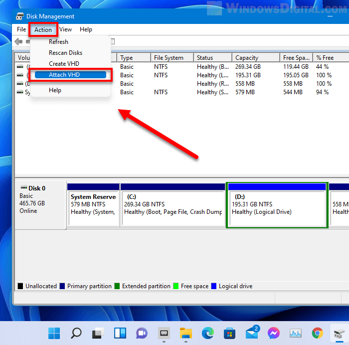Click the 465.76 GB text under Disk 0

(x=32, y=203)
